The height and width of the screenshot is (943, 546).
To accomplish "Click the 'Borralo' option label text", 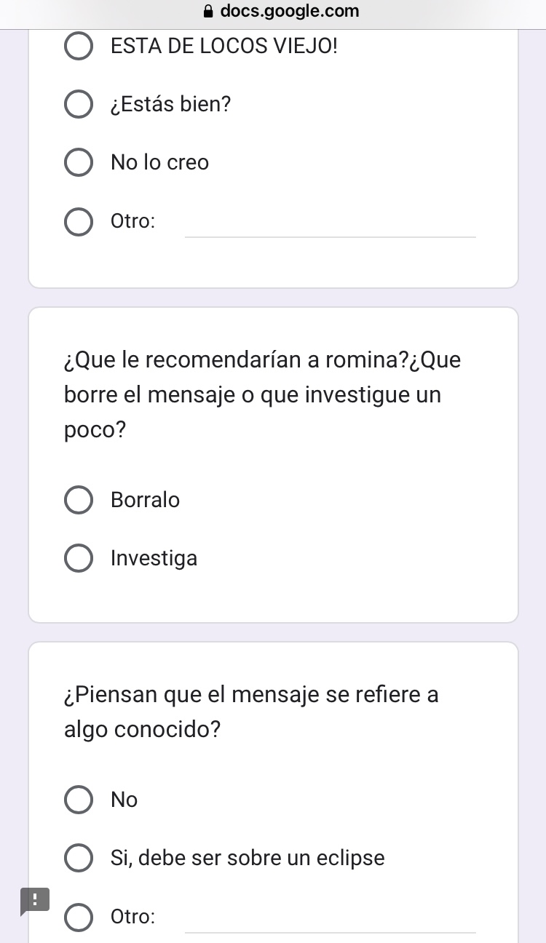I will pyautogui.click(x=145, y=501).
